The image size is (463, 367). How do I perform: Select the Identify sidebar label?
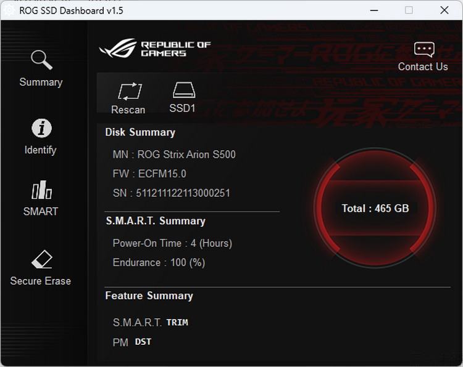tap(41, 150)
